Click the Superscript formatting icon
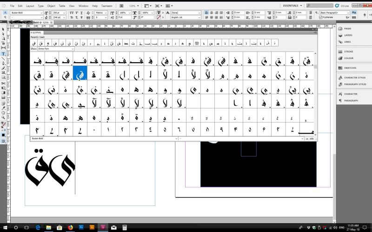This screenshot has width=372, height=232. [x=77, y=13]
